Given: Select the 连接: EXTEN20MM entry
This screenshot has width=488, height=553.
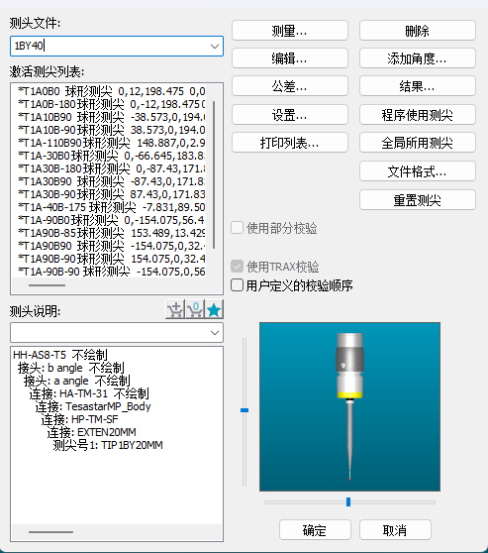Looking at the screenshot, I should (x=92, y=432).
